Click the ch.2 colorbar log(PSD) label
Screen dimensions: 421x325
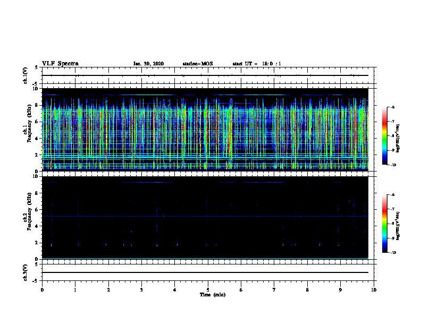398,226
